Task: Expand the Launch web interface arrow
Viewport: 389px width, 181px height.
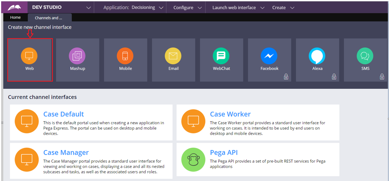Action: tap(262, 8)
